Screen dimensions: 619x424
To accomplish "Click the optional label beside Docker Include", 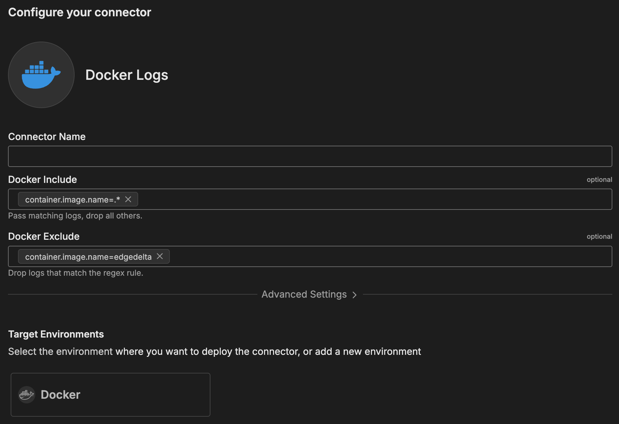I will (599, 180).
